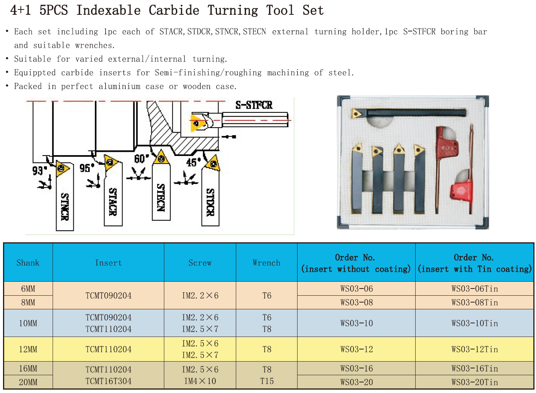The height and width of the screenshot is (393, 536).
Task: Click order number WS03-16Tin
Action: click(475, 368)
